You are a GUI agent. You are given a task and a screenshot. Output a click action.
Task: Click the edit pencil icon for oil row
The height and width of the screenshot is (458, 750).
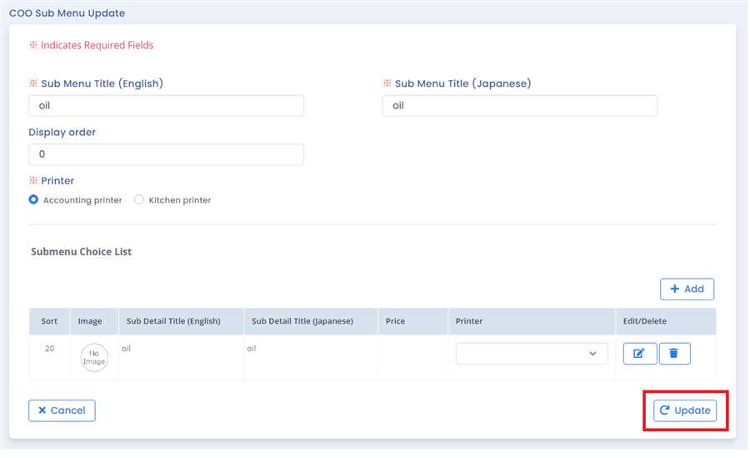(x=639, y=354)
